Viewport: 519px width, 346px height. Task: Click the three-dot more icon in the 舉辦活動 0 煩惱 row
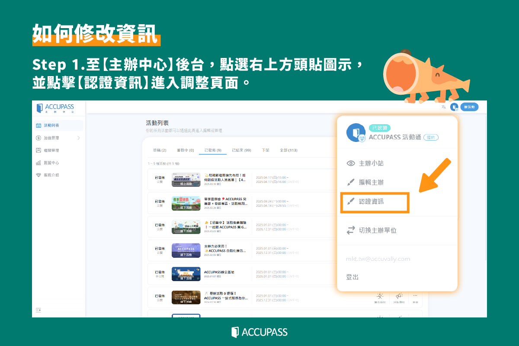click(x=415, y=296)
